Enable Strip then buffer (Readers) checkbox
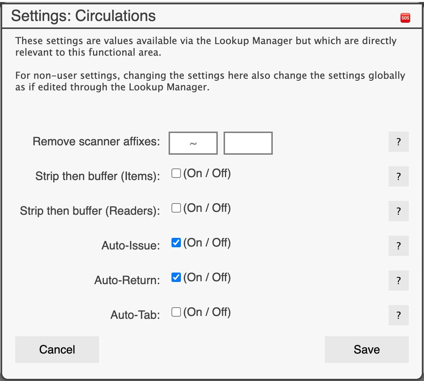Screen dimensions: 424x381 (176, 208)
